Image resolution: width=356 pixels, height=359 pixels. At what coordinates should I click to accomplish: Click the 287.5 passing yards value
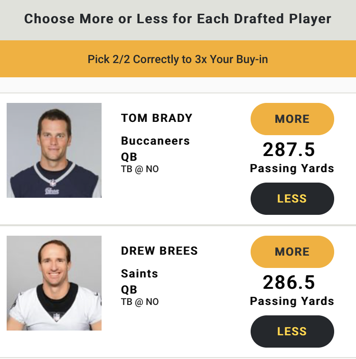[x=289, y=149]
